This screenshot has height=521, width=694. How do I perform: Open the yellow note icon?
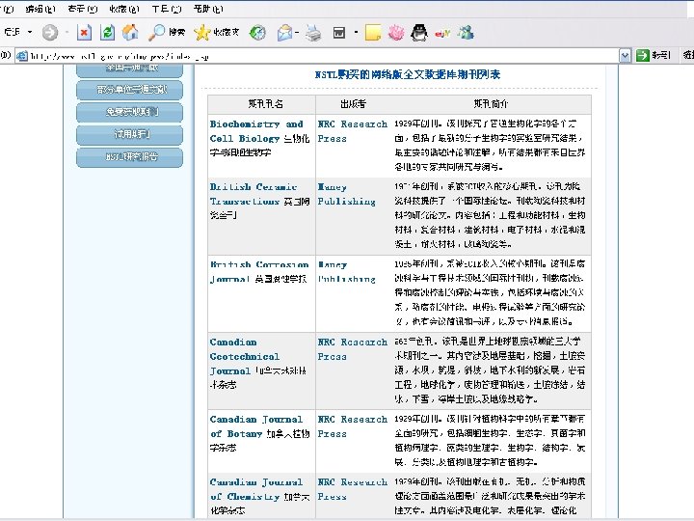[373, 33]
